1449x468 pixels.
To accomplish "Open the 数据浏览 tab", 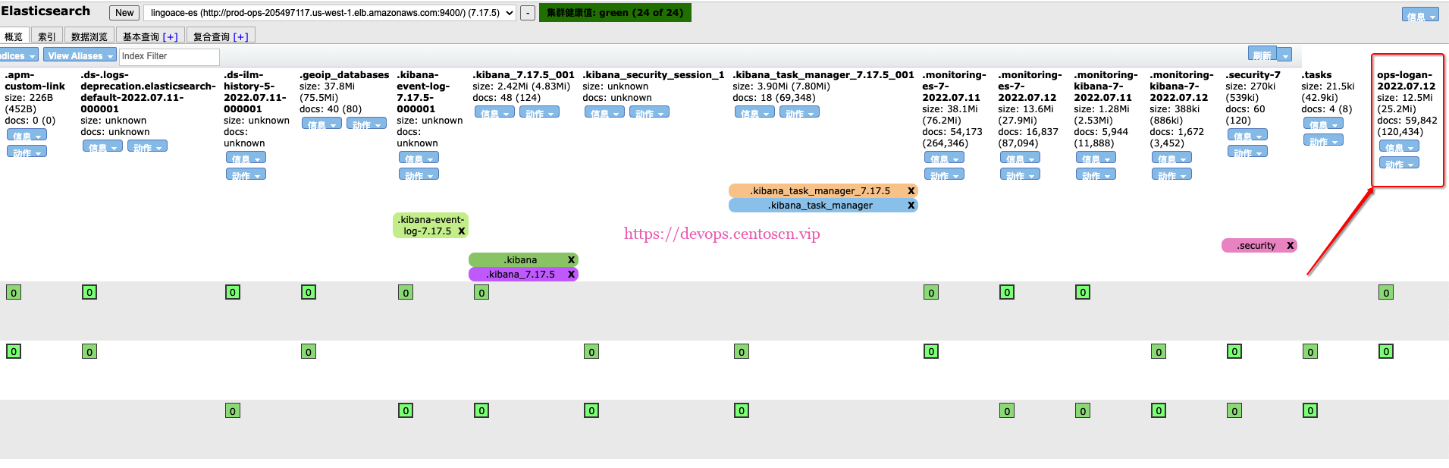I will coord(89,36).
